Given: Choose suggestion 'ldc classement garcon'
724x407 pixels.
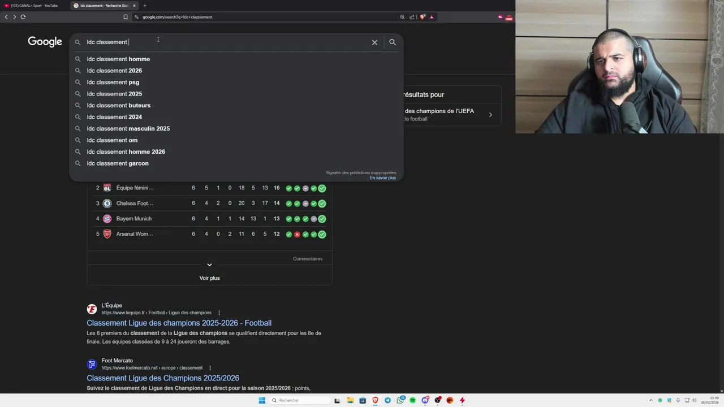Looking at the screenshot, I should click(236, 163).
